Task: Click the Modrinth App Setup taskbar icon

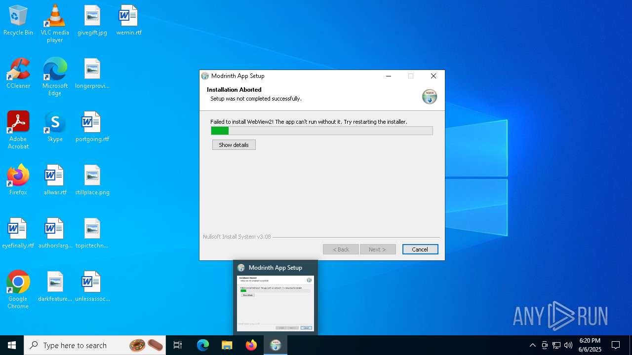Action: [276, 345]
